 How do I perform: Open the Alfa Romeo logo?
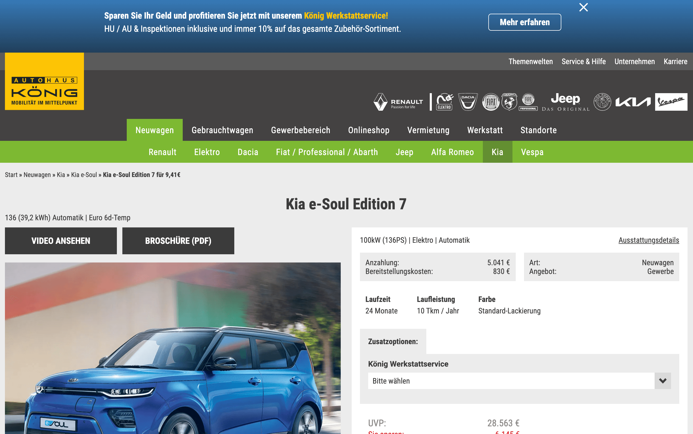(x=602, y=102)
